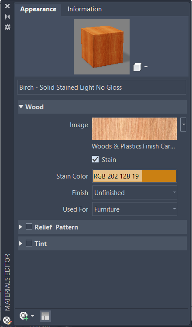
Task: Click the auto-hide palette icon
Action: [x=7, y=17]
